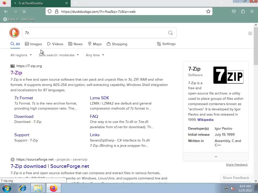The height and width of the screenshot is (193, 258).
Task: Open the new tab plus button
Action: coord(75,3)
